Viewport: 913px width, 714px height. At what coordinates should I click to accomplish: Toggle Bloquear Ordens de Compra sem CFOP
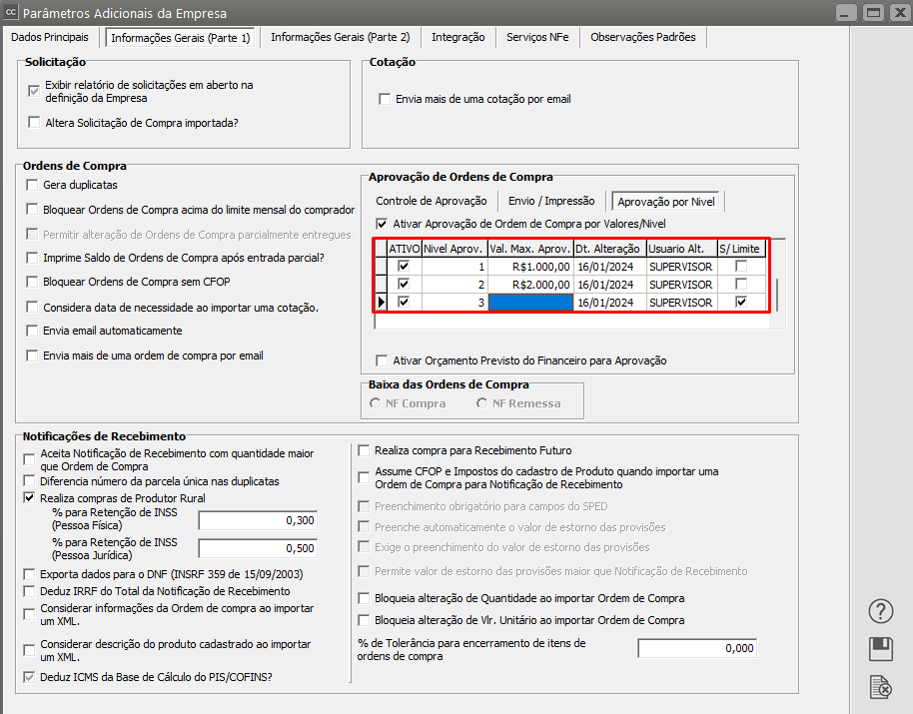click(33, 283)
